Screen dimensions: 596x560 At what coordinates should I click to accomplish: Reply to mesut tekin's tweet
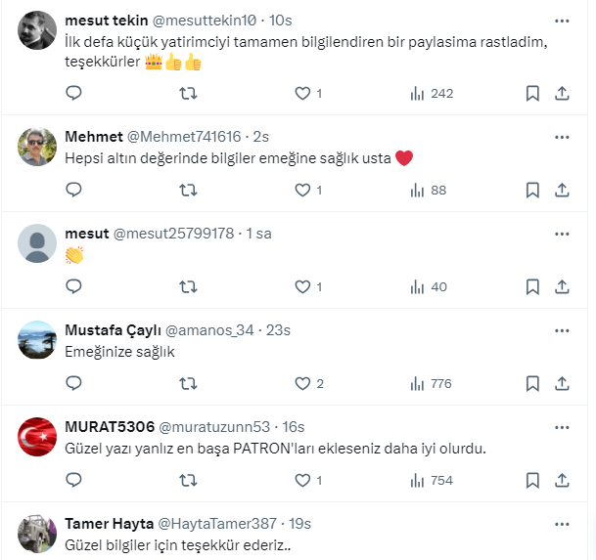click(73, 94)
